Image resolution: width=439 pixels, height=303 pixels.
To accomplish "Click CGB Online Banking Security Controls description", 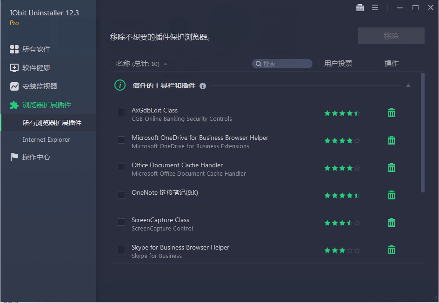I will click(x=182, y=119).
